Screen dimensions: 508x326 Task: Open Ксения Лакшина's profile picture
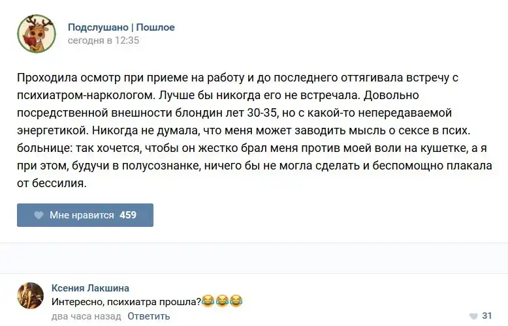coord(30,296)
